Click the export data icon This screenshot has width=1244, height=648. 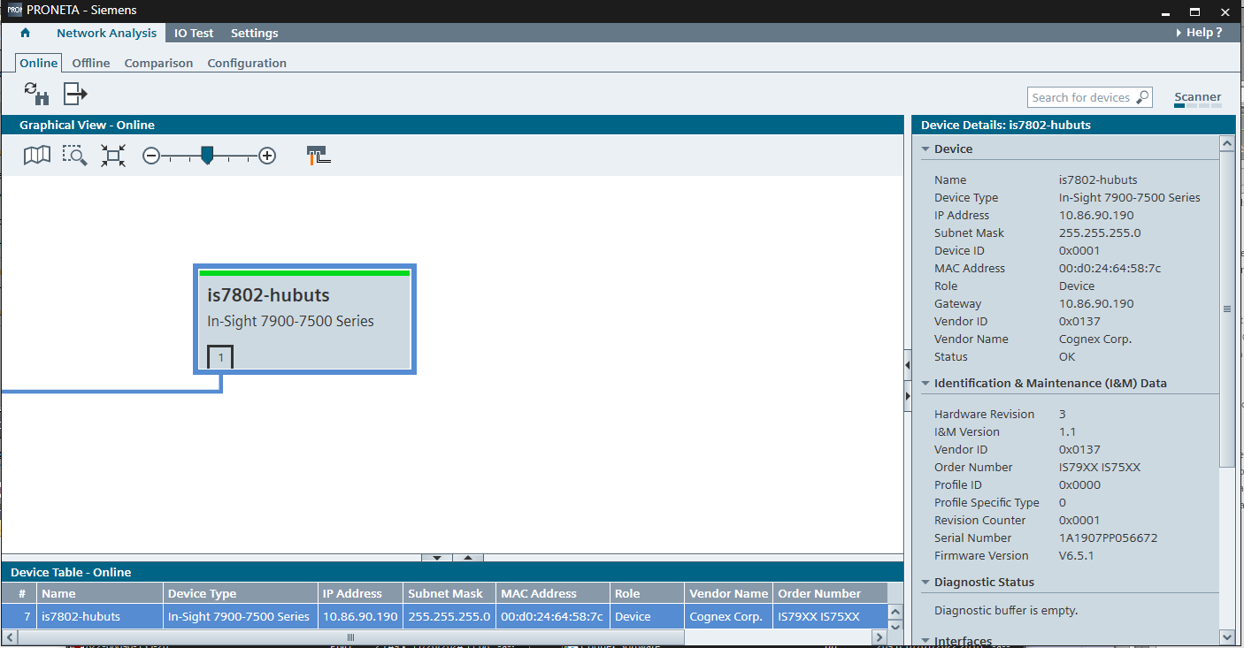click(75, 93)
